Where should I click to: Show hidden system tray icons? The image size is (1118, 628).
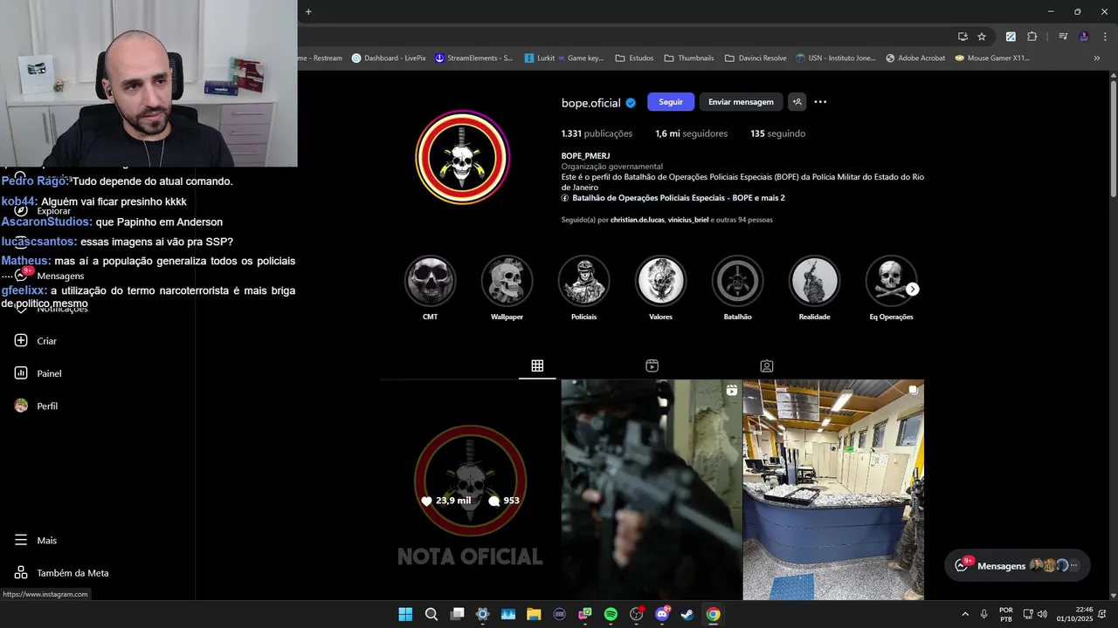pos(965,614)
